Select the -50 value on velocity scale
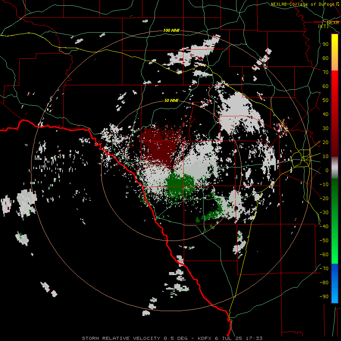Viewport: 341px width, 341px height. click(324, 241)
